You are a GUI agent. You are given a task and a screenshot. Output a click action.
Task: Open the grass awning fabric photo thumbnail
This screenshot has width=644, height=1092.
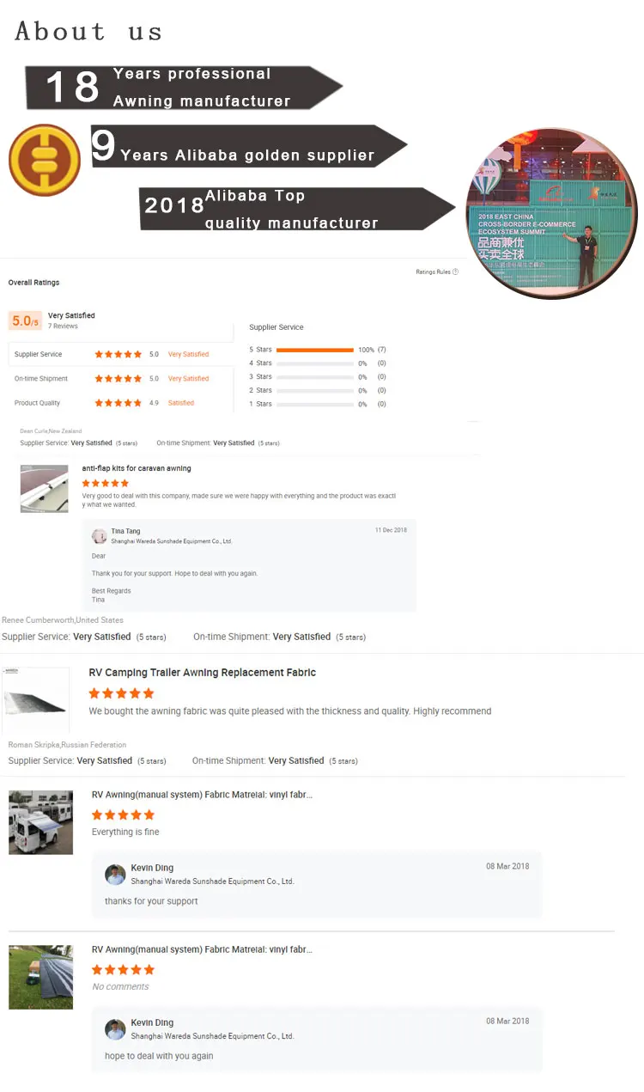click(40, 977)
